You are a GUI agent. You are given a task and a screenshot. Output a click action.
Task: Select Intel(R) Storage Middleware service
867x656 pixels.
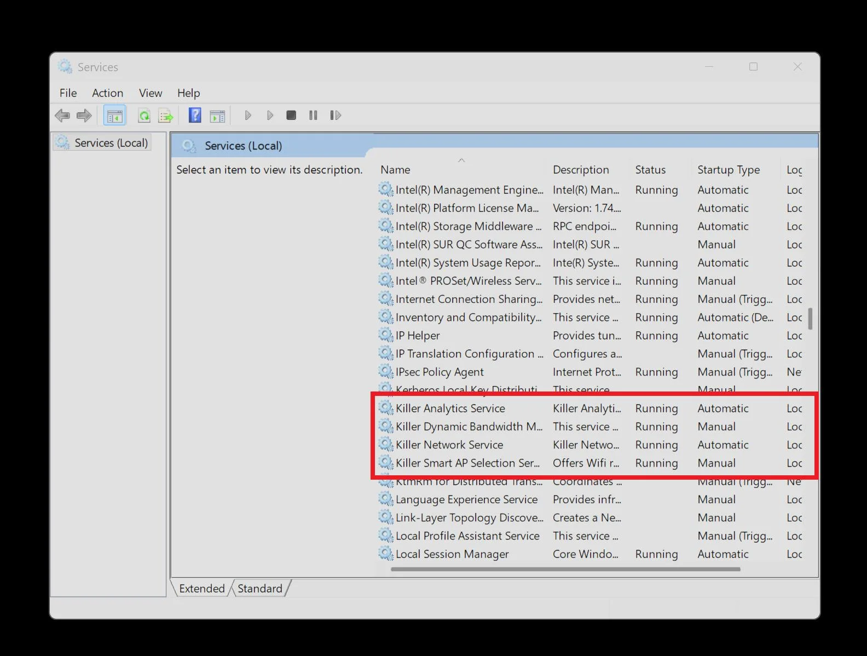(590, 226)
